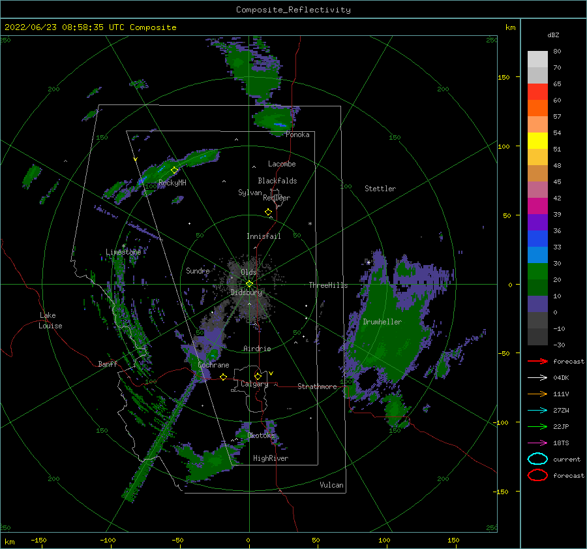The image size is (587, 549).
Task: Click the Lacombe town label
Action: pos(282,164)
